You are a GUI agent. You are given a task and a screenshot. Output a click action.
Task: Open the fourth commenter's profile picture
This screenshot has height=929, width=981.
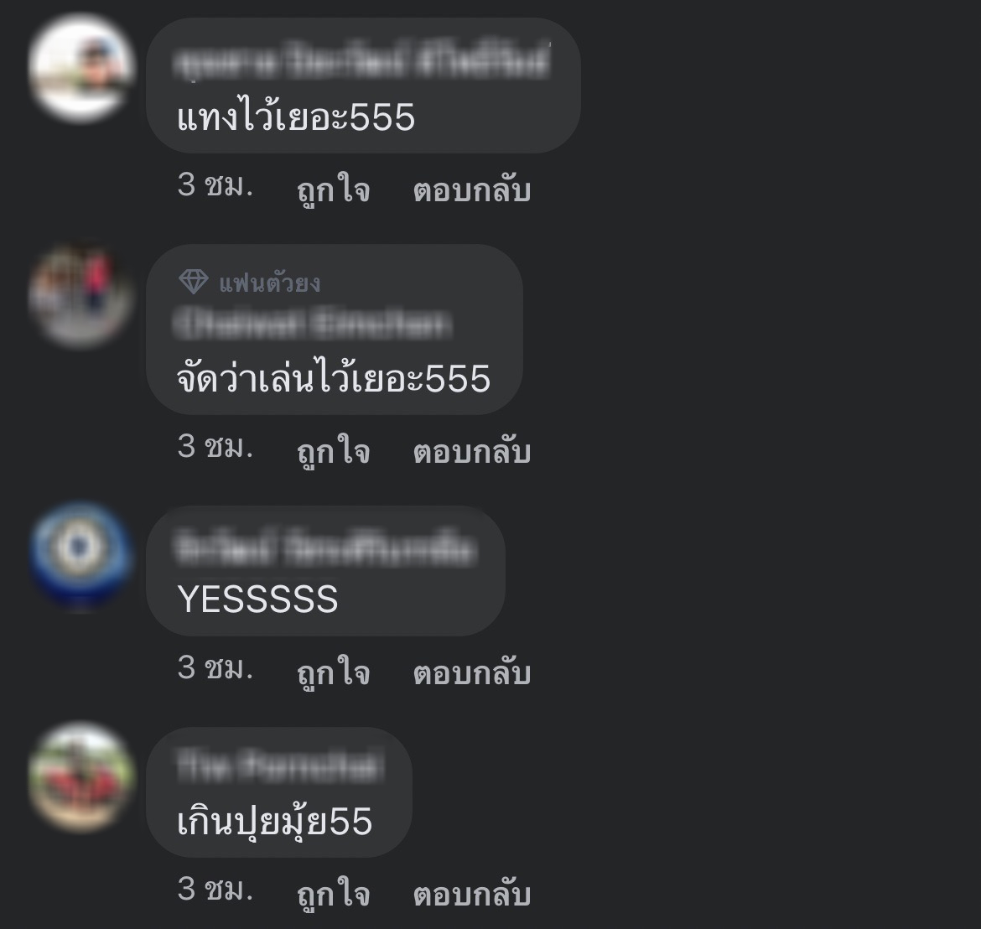[80, 777]
